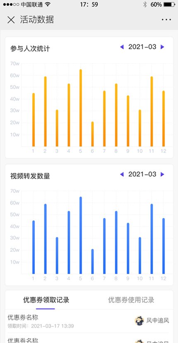Tap the blue bar for day 5
The image size is (178, 343).
tap(81, 235)
